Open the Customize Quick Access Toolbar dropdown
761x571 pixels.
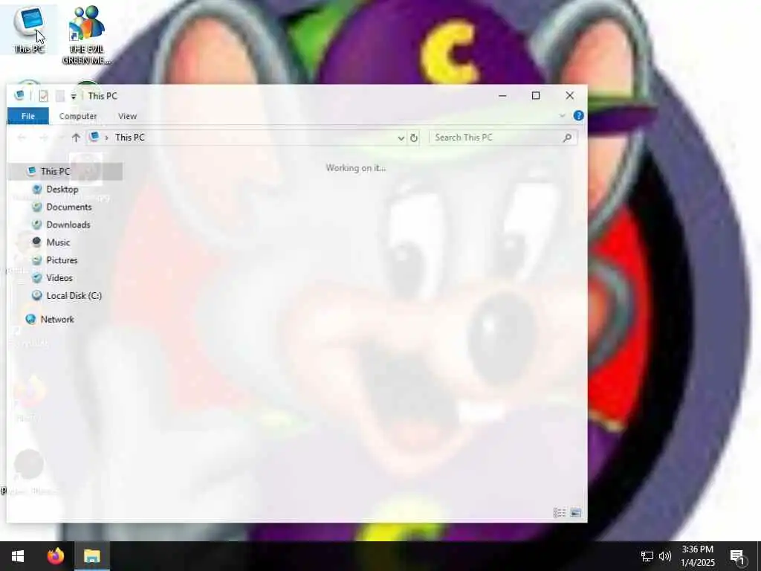tap(74, 97)
